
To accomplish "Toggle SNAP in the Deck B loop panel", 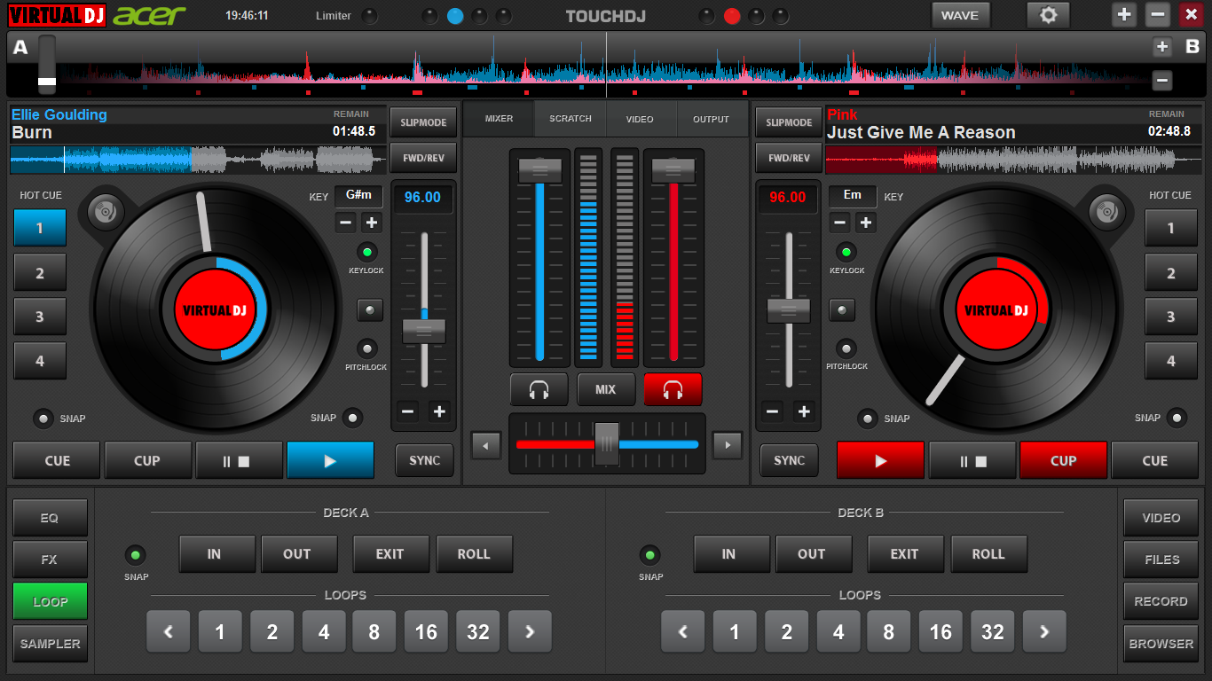I will click(x=650, y=556).
